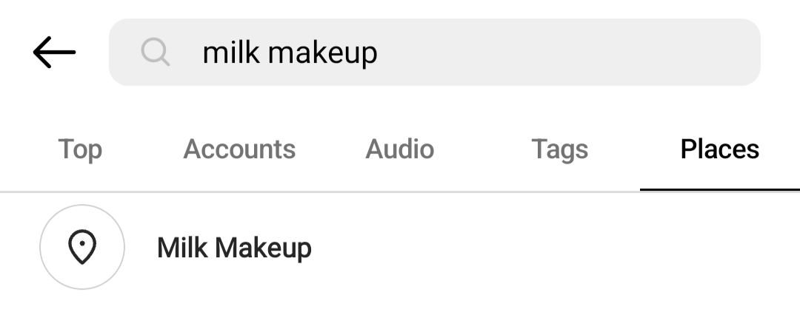Show the Tags tab results
Image resolution: width=800 pixels, height=312 pixels.
[559, 149]
